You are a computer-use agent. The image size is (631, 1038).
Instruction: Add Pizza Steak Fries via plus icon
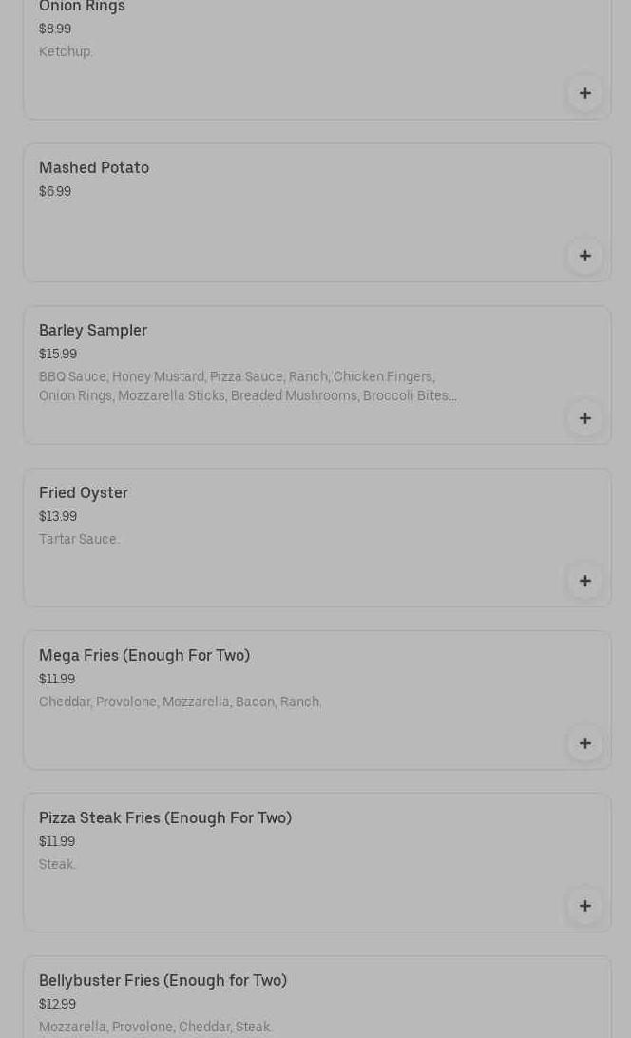click(x=584, y=906)
